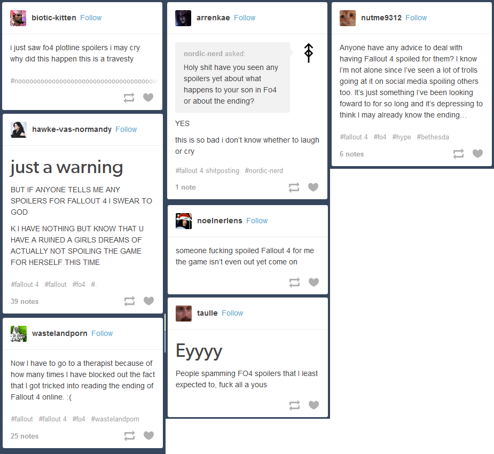This screenshot has width=494, height=454.
Task: Like the wastelandporn post
Action: (x=148, y=436)
